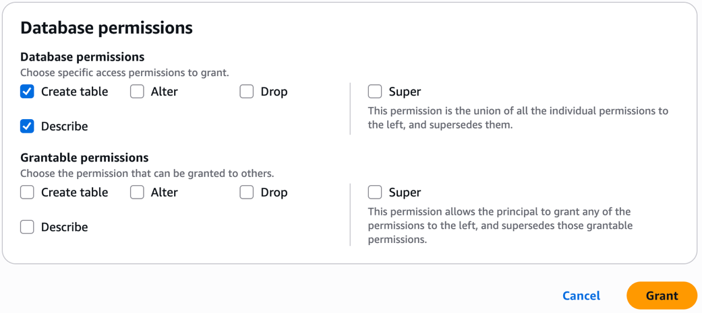Image resolution: width=702 pixels, height=313 pixels.
Task: Check Drop box under Database permissions
Action: tap(247, 92)
